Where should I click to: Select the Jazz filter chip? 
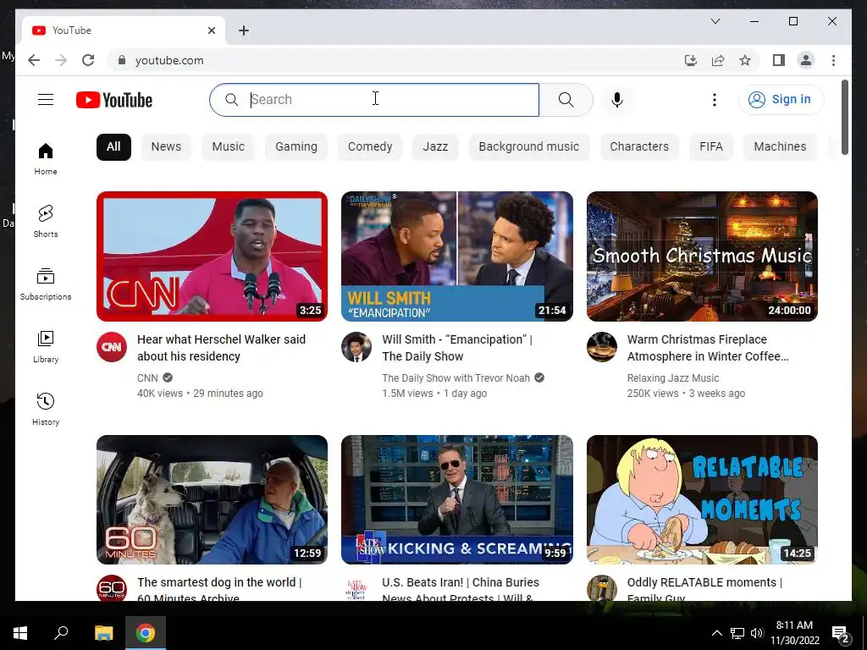[x=435, y=147]
